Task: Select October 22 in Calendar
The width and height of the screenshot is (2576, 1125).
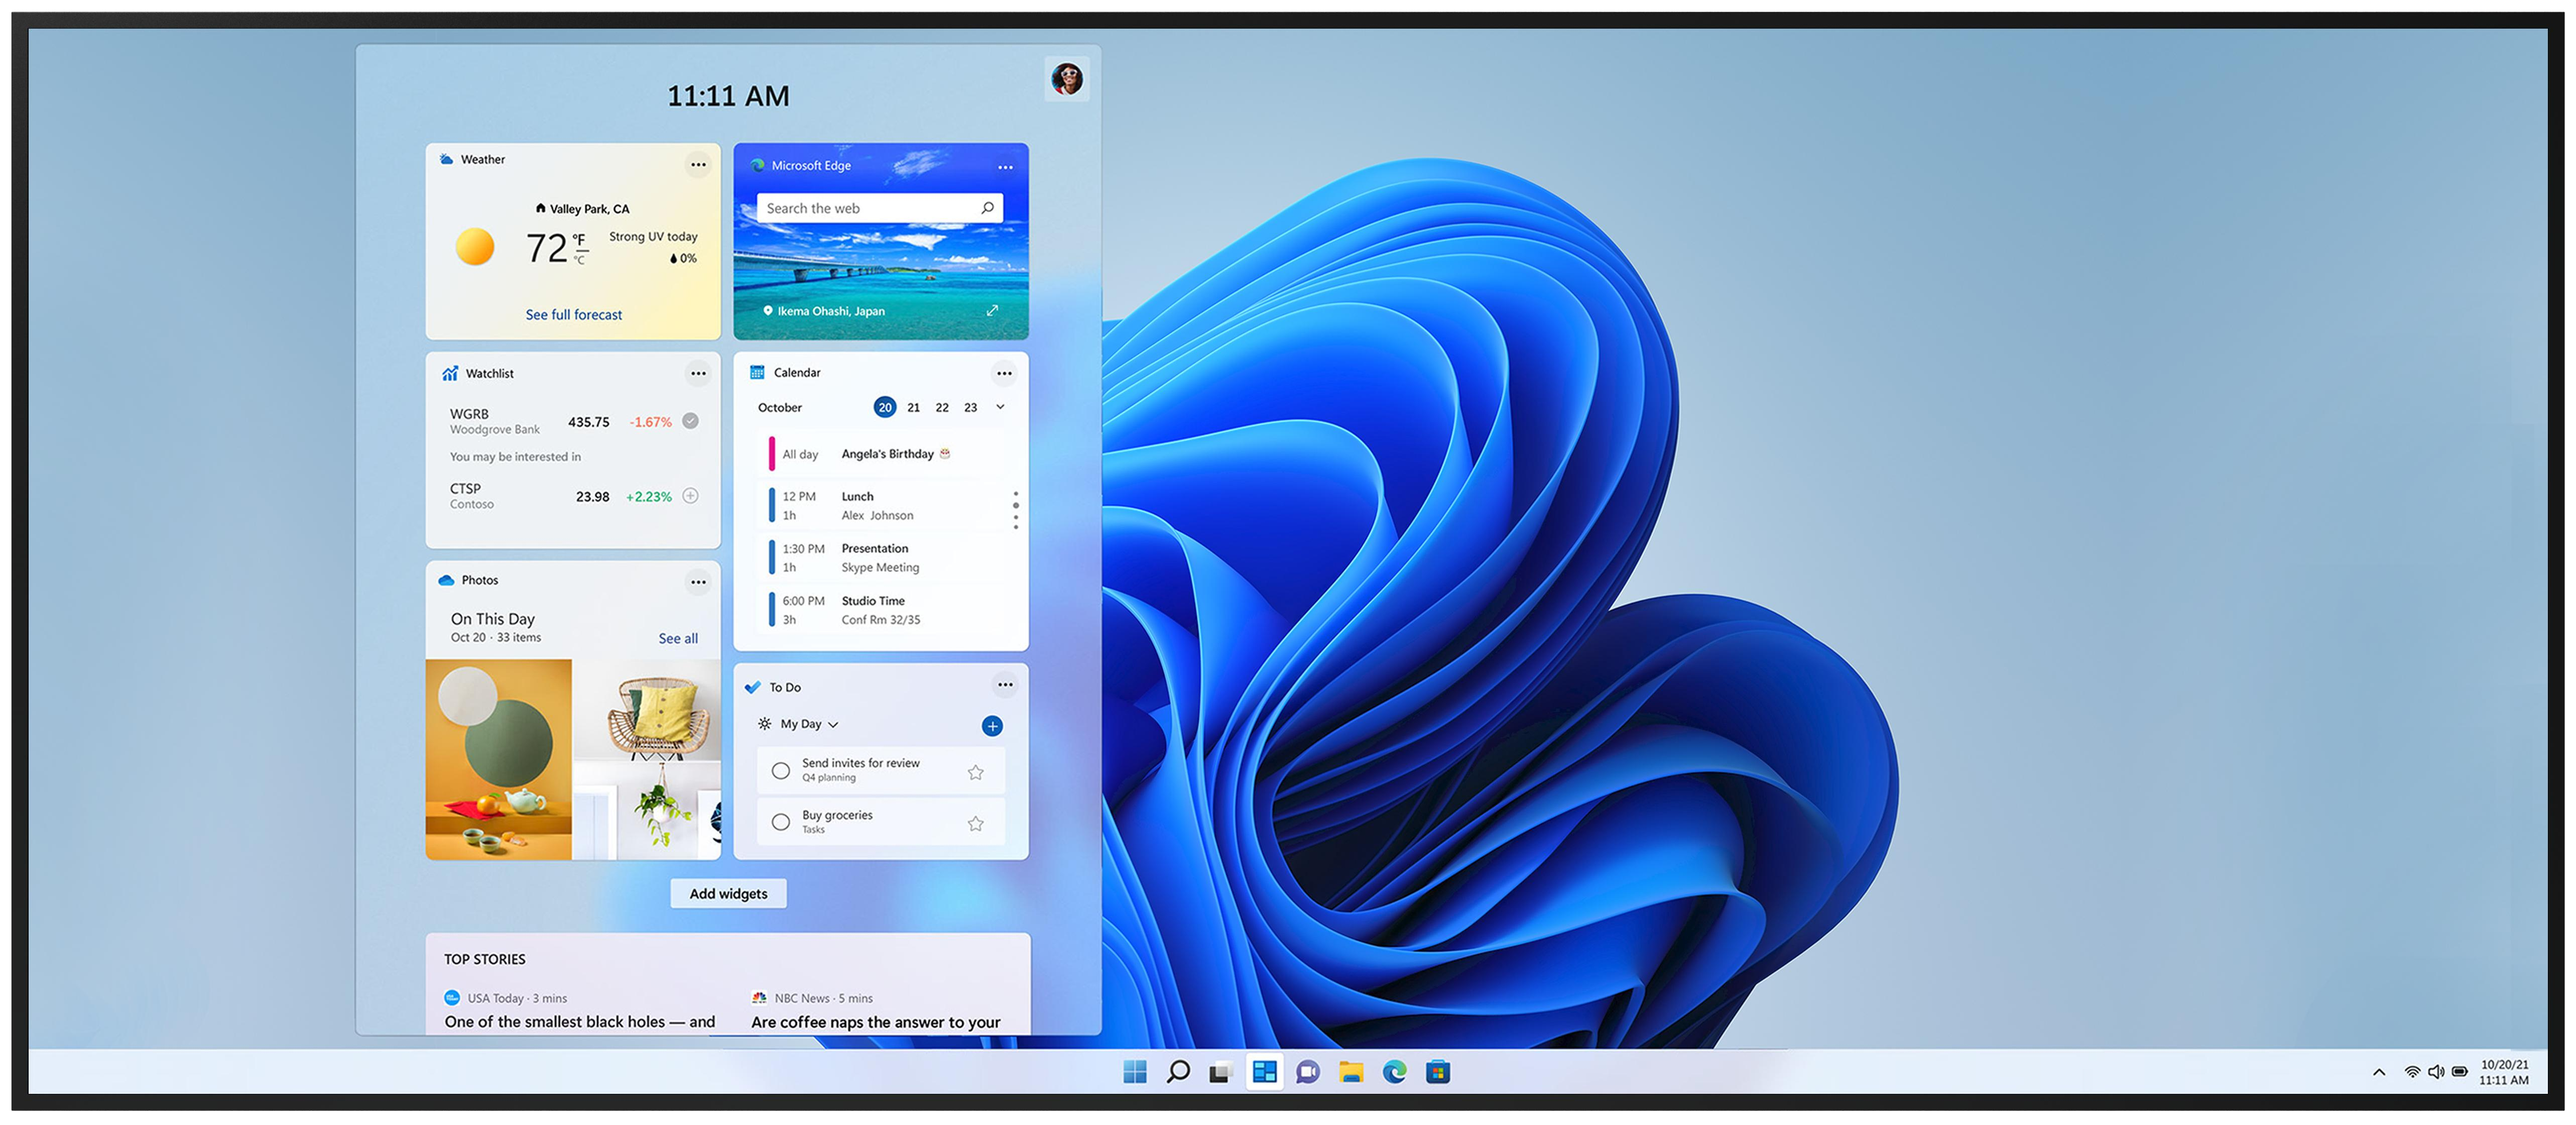Action: coord(942,407)
